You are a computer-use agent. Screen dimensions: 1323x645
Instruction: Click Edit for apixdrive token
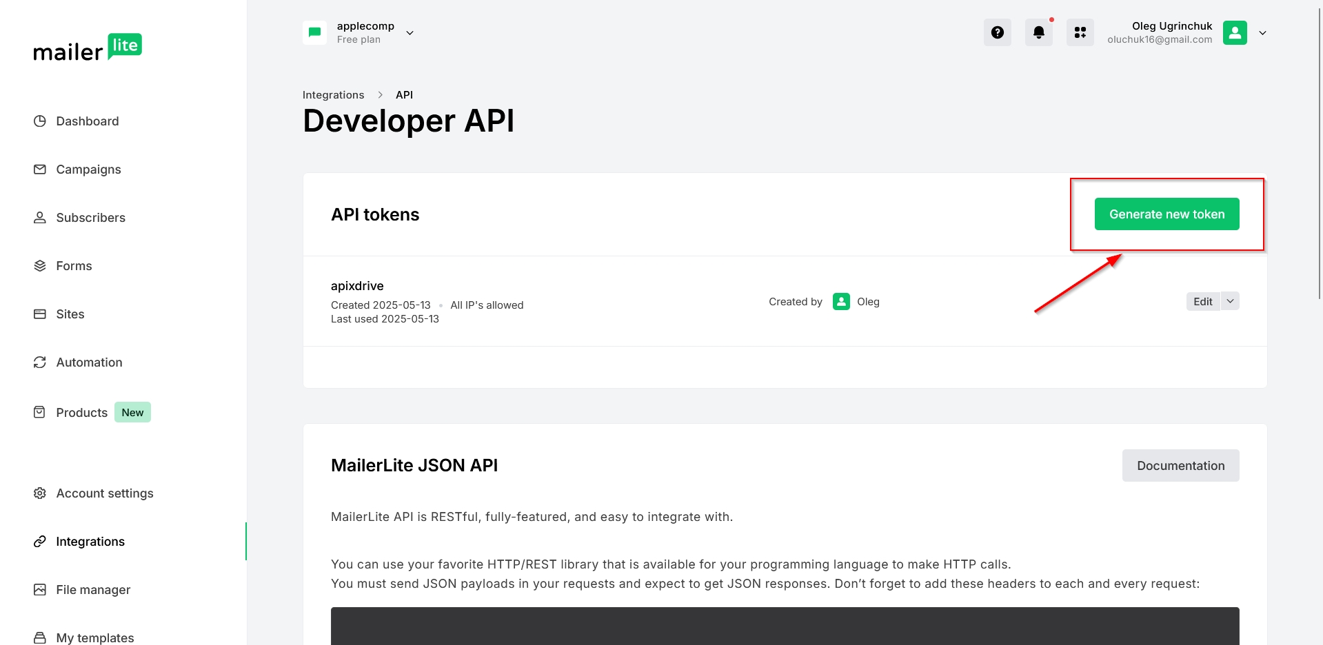point(1203,301)
